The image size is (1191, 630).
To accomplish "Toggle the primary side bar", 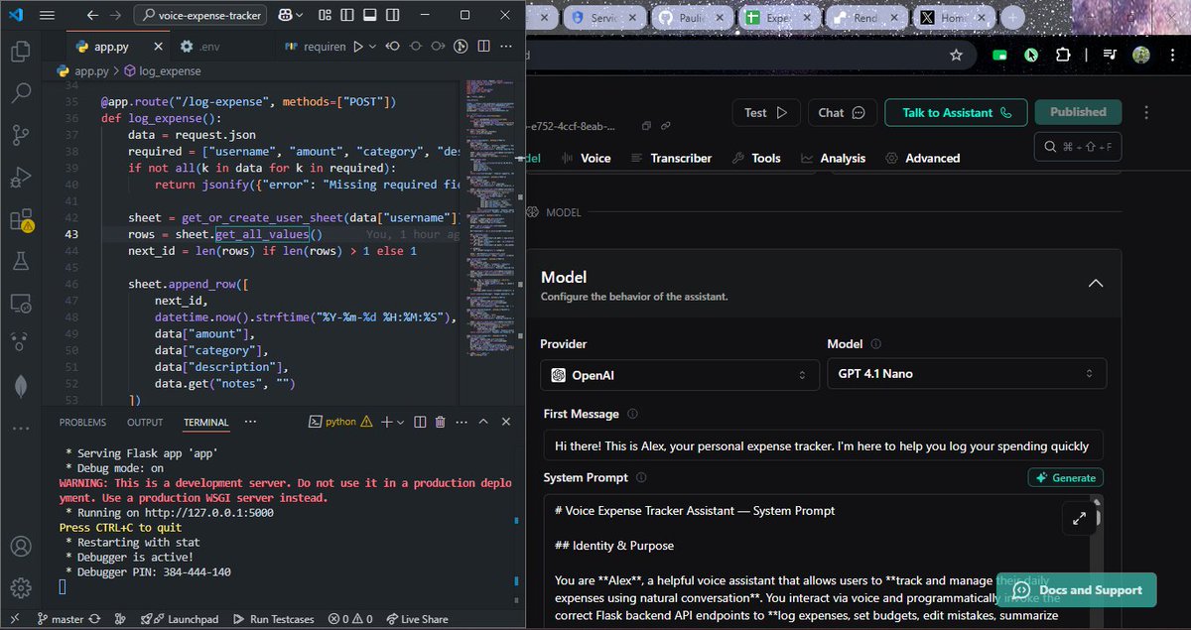I will tap(345, 16).
